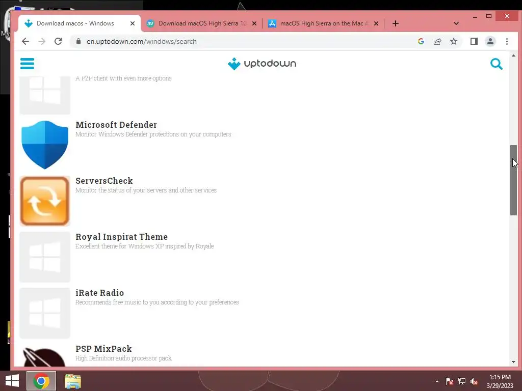Click the iRate Radio placeholder thumbnail
The height and width of the screenshot is (391, 522).
coord(45,313)
